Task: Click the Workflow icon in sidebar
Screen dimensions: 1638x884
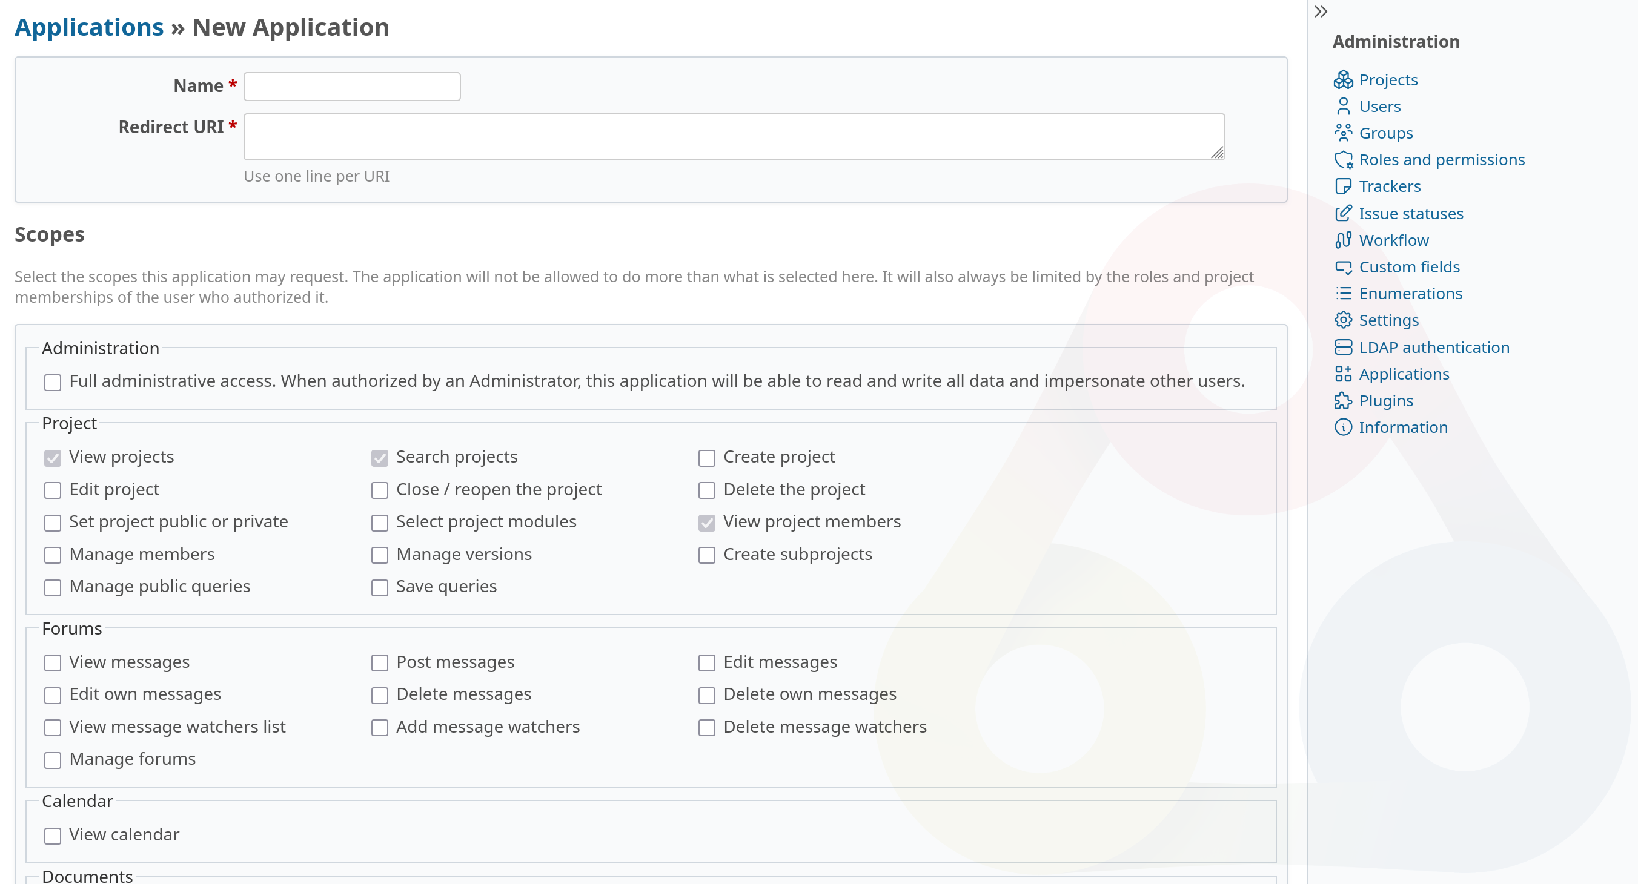Action: click(x=1343, y=240)
